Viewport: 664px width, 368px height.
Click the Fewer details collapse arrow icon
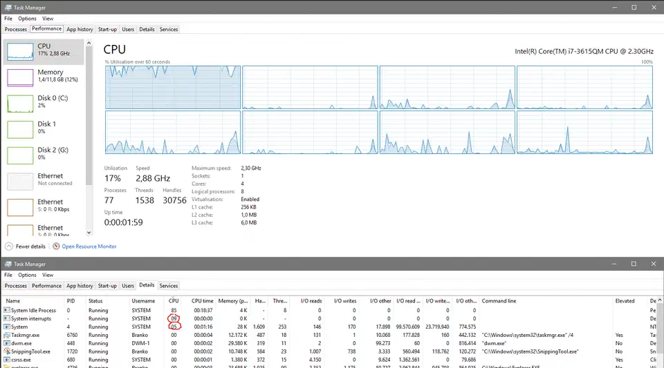pyautogui.click(x=9, y=246)
